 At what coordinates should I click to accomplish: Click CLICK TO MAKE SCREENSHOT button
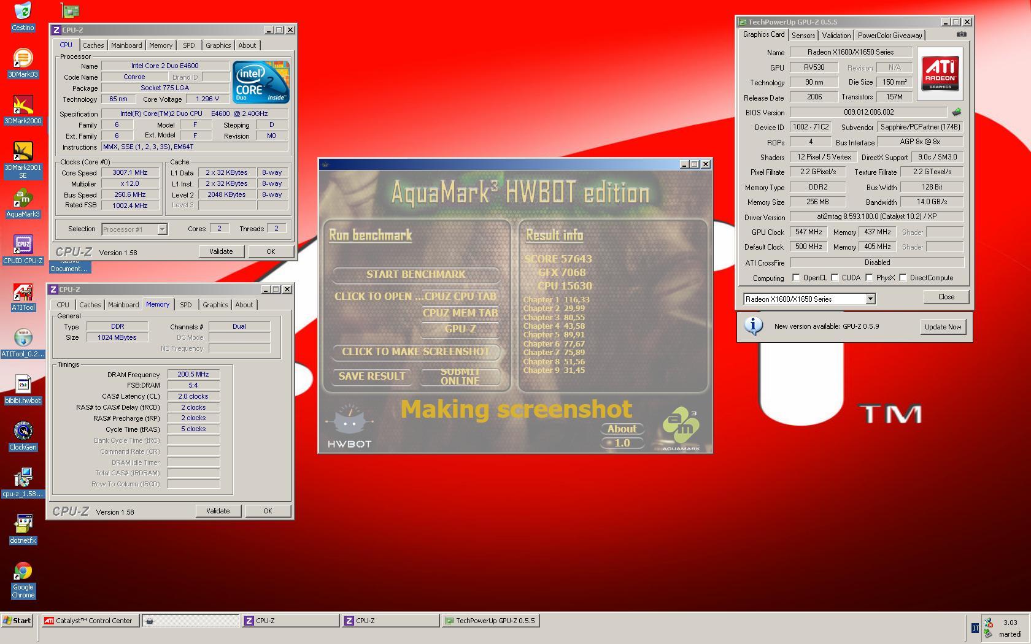tap(416, 351)
